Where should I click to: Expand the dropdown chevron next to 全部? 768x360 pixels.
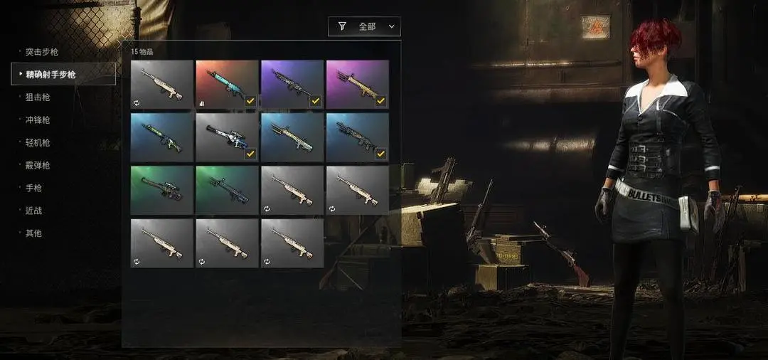tap(391, 27)
